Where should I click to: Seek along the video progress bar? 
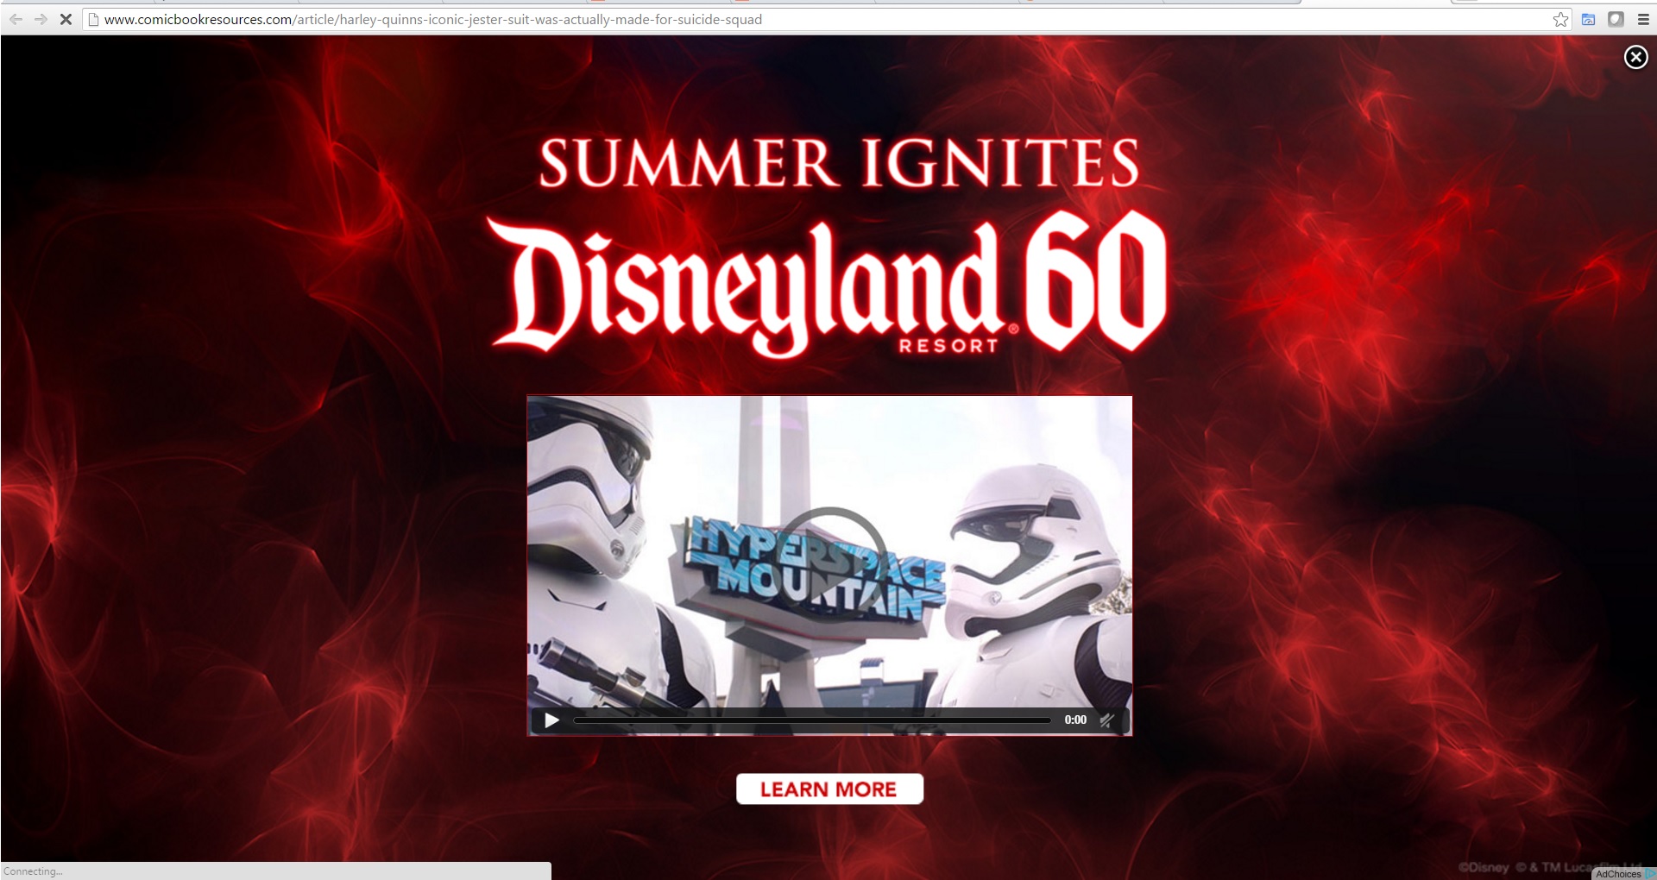coord(812,720)
